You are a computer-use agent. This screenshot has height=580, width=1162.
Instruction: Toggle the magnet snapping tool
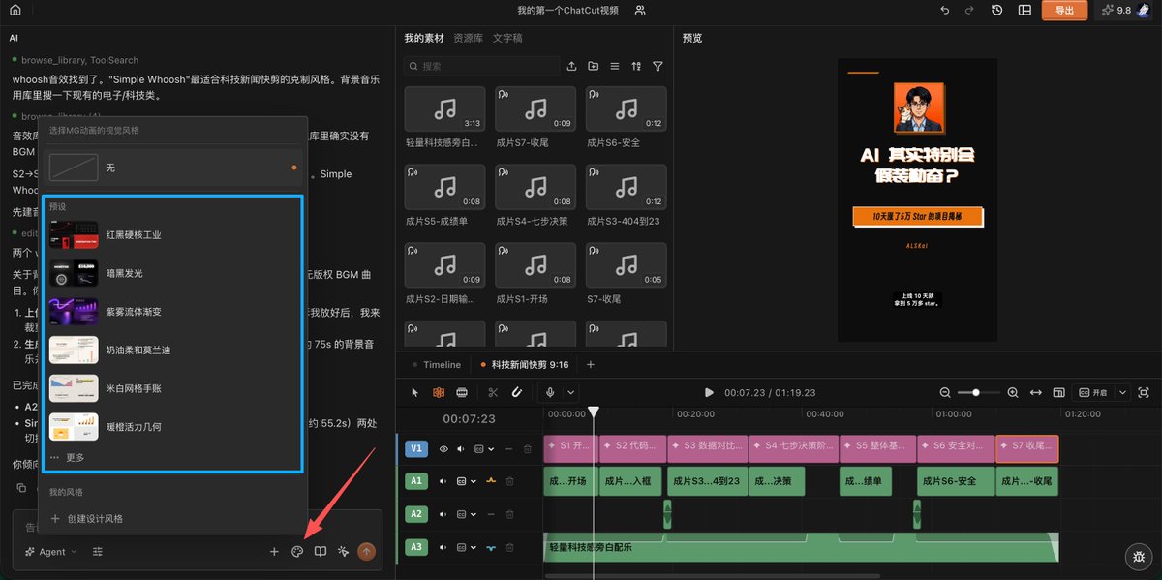(516, 392)
